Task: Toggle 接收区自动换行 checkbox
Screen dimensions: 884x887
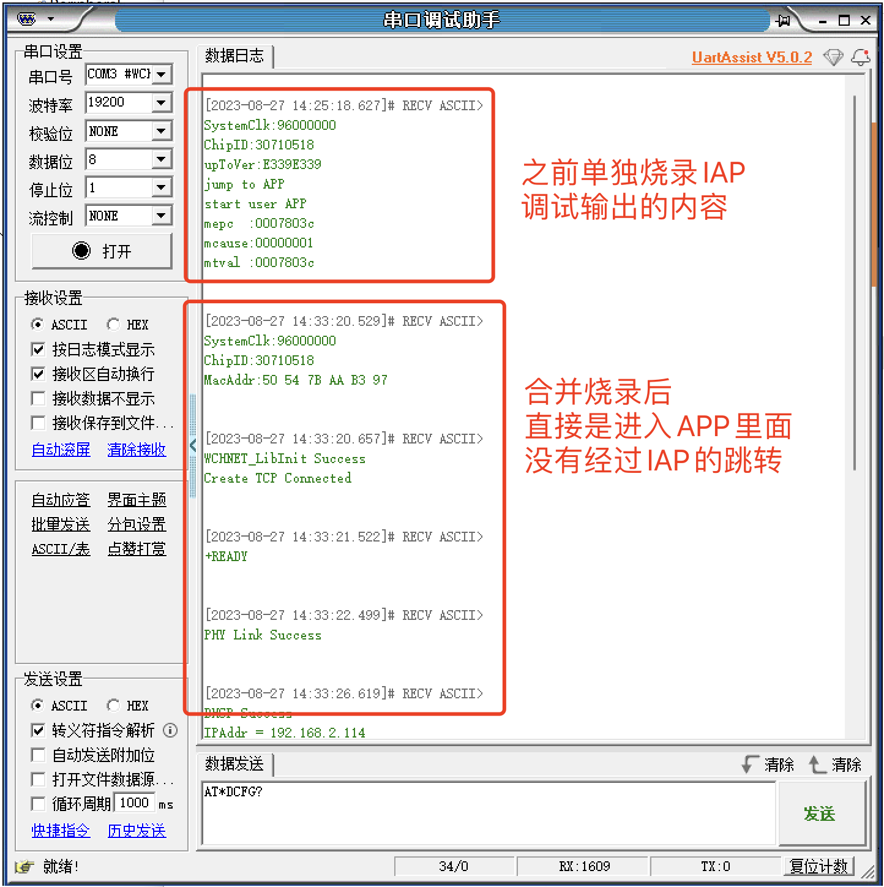Action: (38, 374)
